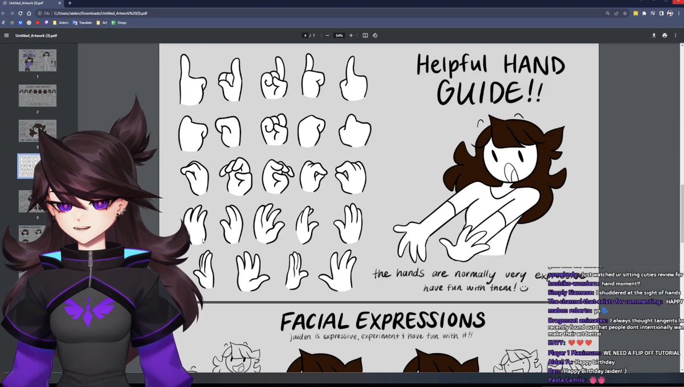
Task: Open the browser home page
Action: pyautogui.click(x=28, y=13)
